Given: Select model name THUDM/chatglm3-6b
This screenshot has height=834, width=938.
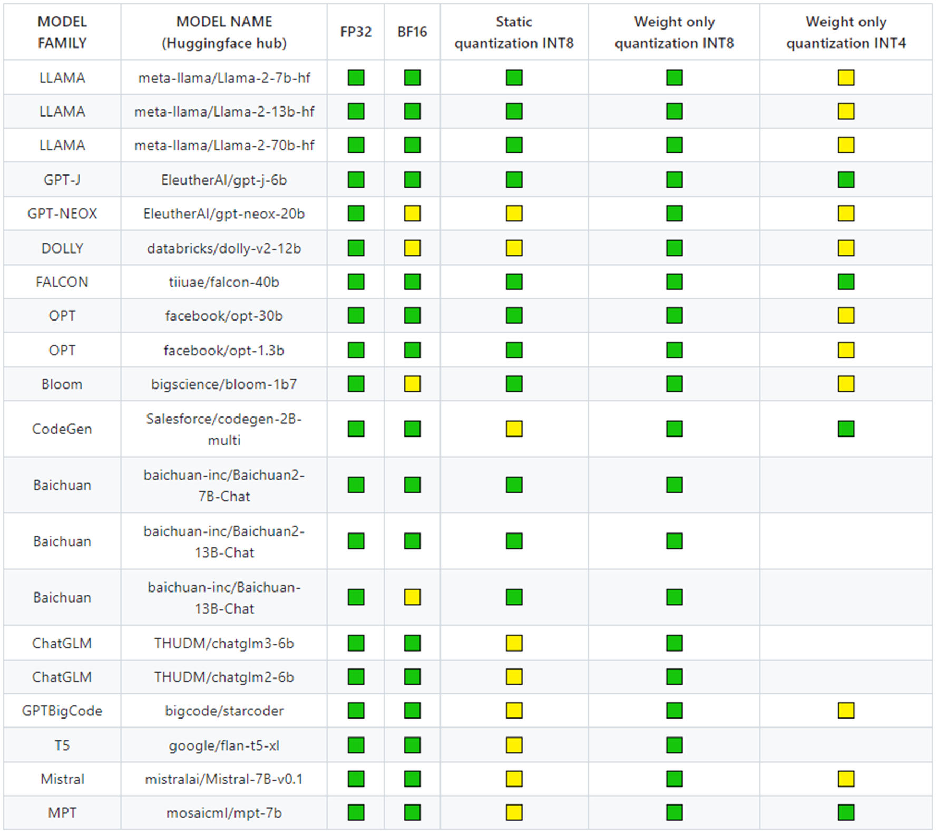Looking at the screenshot, I should [224, 644].
